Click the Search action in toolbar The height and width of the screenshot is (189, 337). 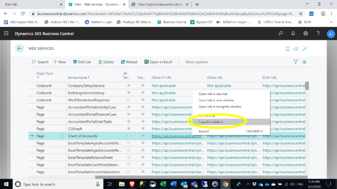point(40,62)
